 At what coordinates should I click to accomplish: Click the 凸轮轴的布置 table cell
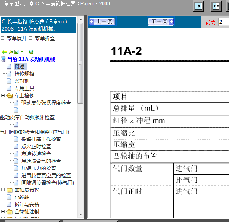(170, 157)
